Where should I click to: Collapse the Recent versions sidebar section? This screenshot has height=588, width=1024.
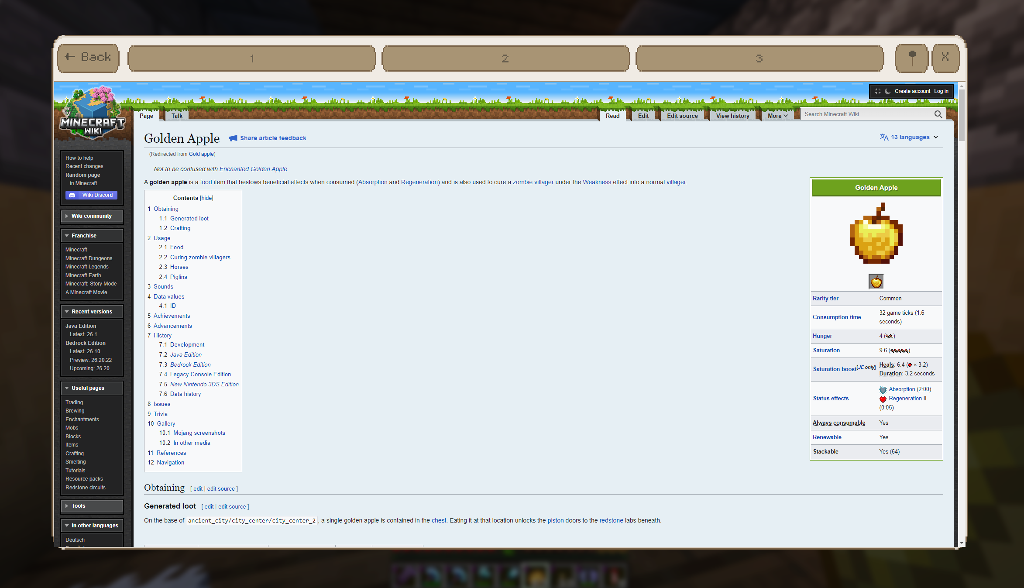[92, 312]
